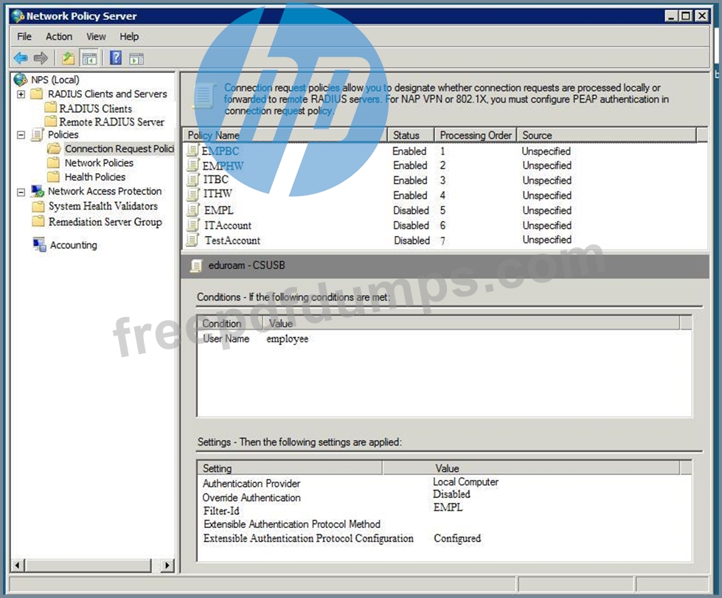Image resolution: width=722 pixels, height=598 pixels.
Task: Click the Remote RADIUS Server folder icon
Action: [51, 122]
